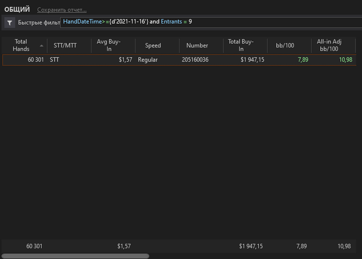Sort by bb/100 column header
Screen dimensions: 362x259
[x=285, y=45]
